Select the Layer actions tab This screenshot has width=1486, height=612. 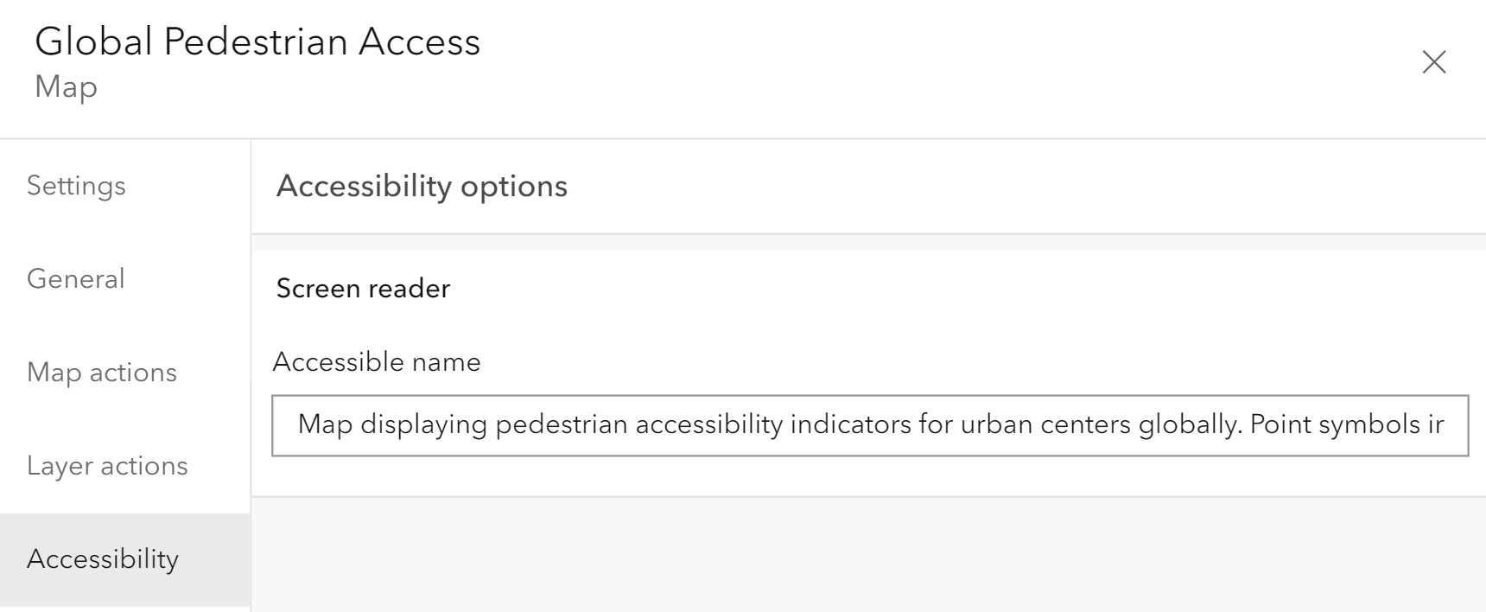click(x=107, y=466)
